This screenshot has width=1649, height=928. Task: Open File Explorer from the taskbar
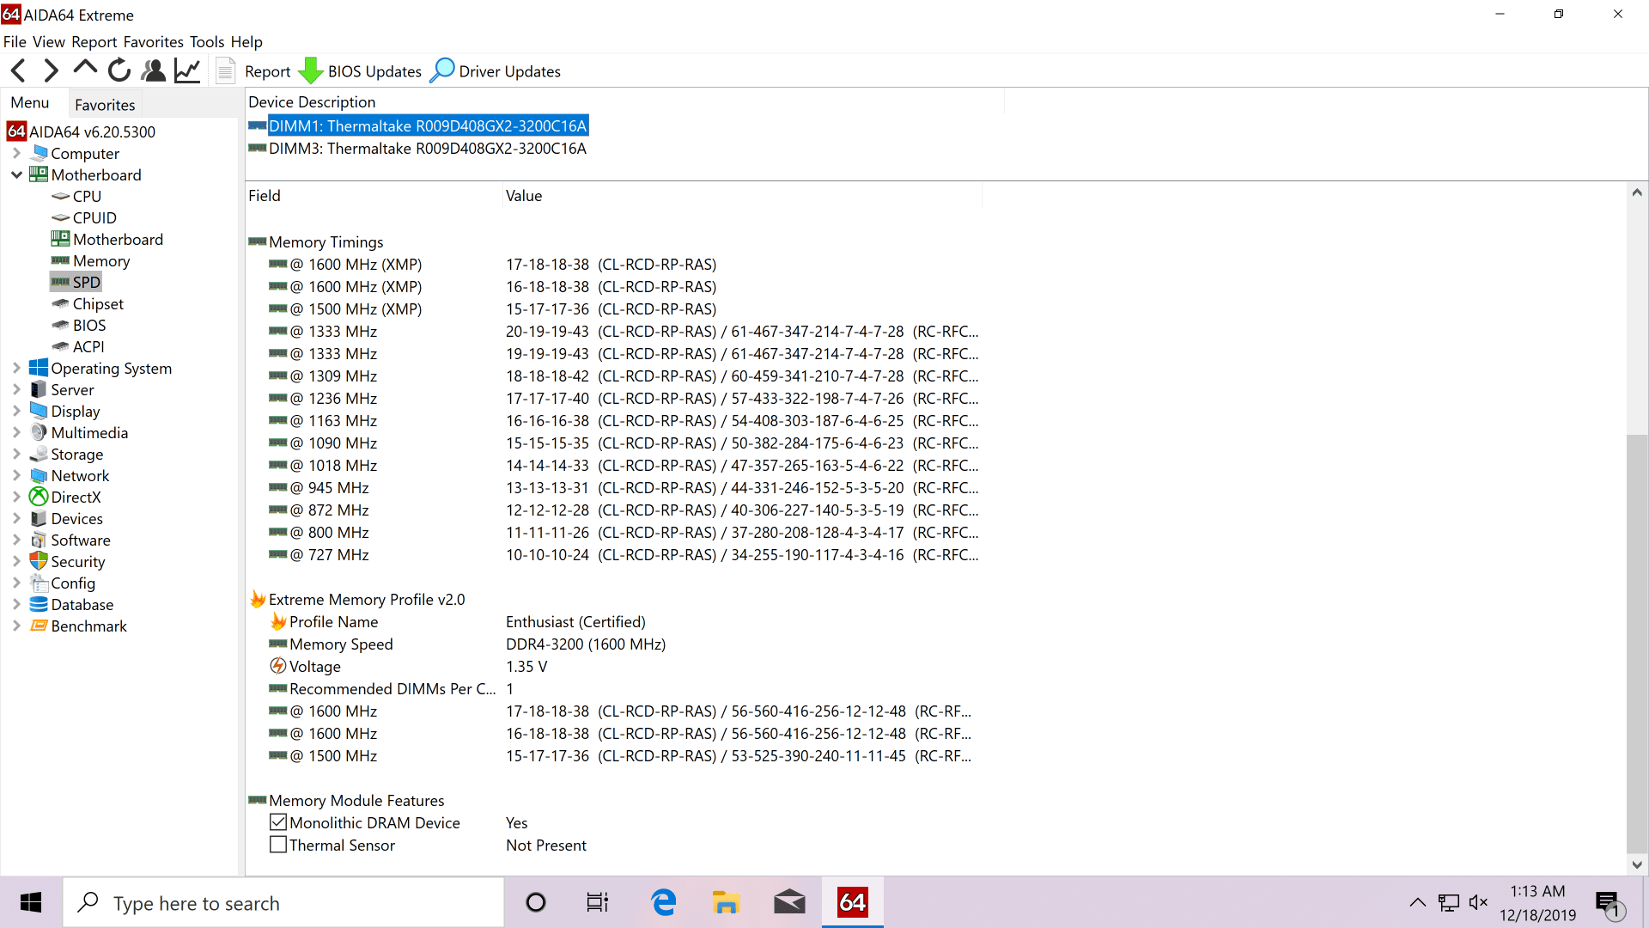(726, 902)
